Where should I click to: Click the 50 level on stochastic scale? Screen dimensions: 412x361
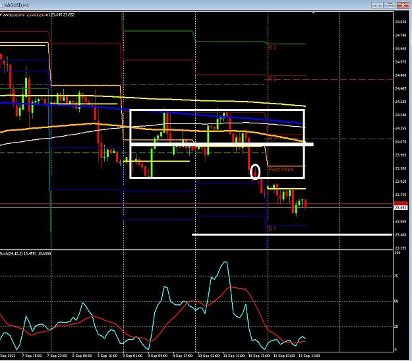pos(397,301)
